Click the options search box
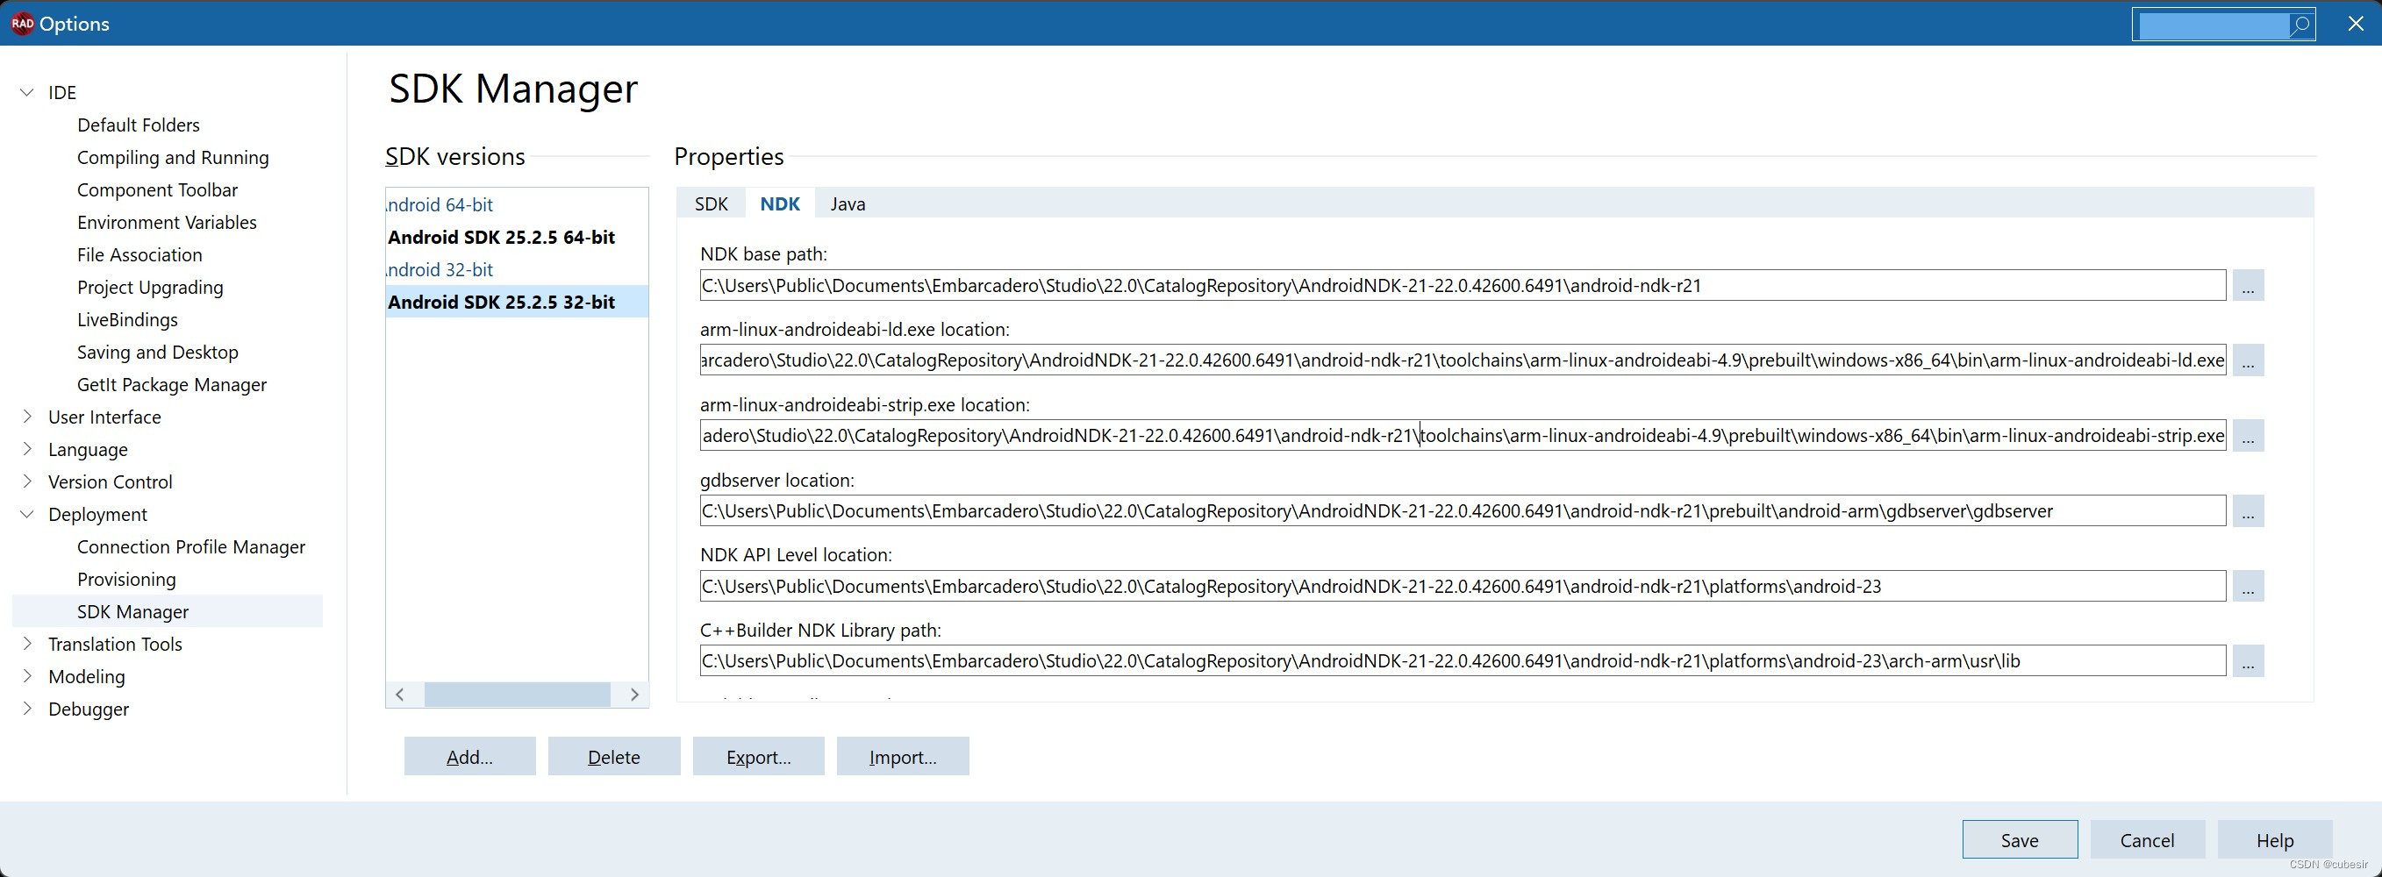 [x=2212, y=25]
